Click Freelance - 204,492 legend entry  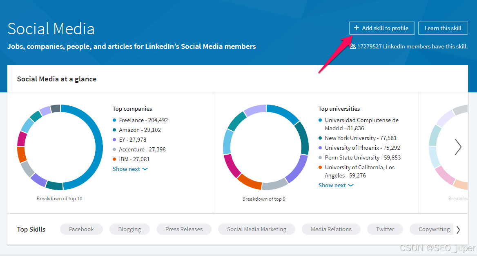pos(140,120)
